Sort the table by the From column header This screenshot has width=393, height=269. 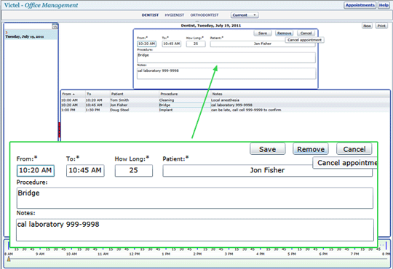tap(74, 94)
